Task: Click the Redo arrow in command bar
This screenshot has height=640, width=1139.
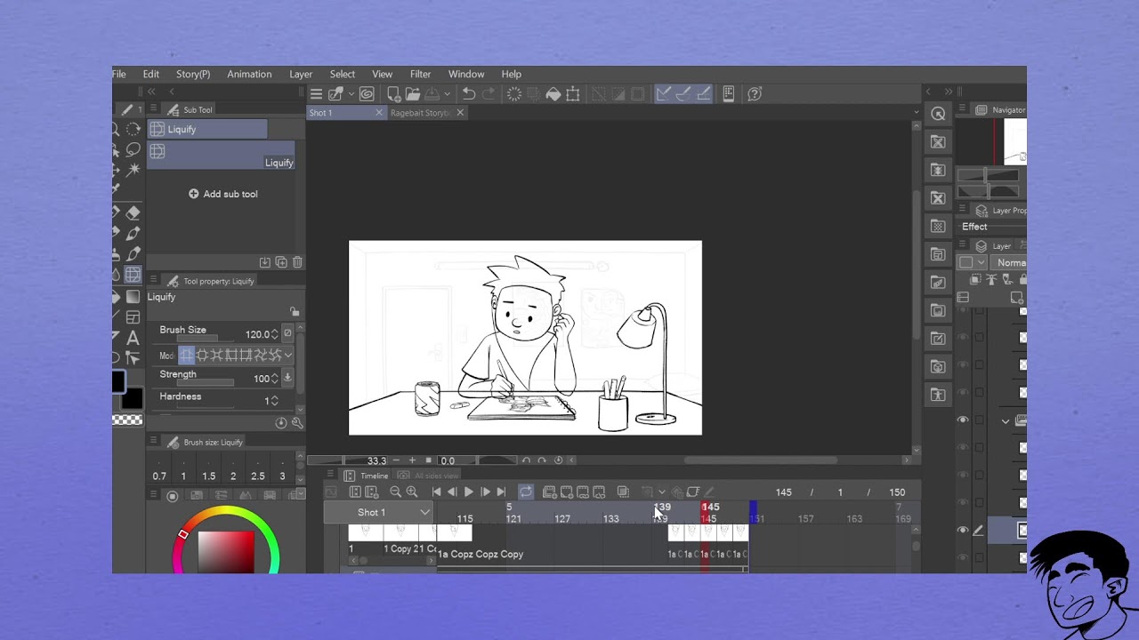Action: [x=489, y=93]
